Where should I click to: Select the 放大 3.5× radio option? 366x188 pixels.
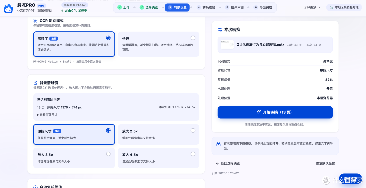108,154
